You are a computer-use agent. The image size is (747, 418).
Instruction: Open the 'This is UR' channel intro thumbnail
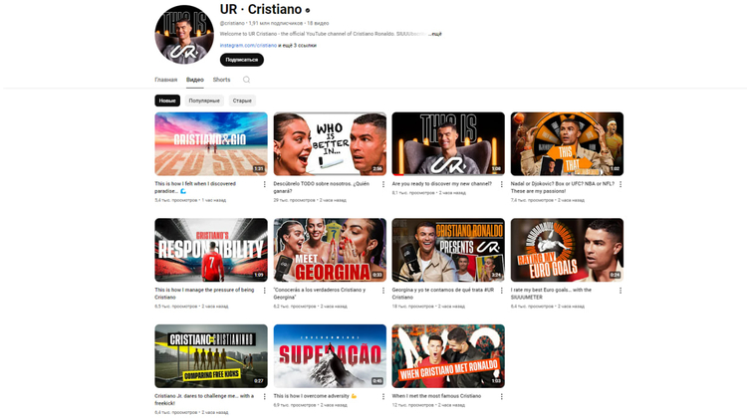[x=448, y=143]
